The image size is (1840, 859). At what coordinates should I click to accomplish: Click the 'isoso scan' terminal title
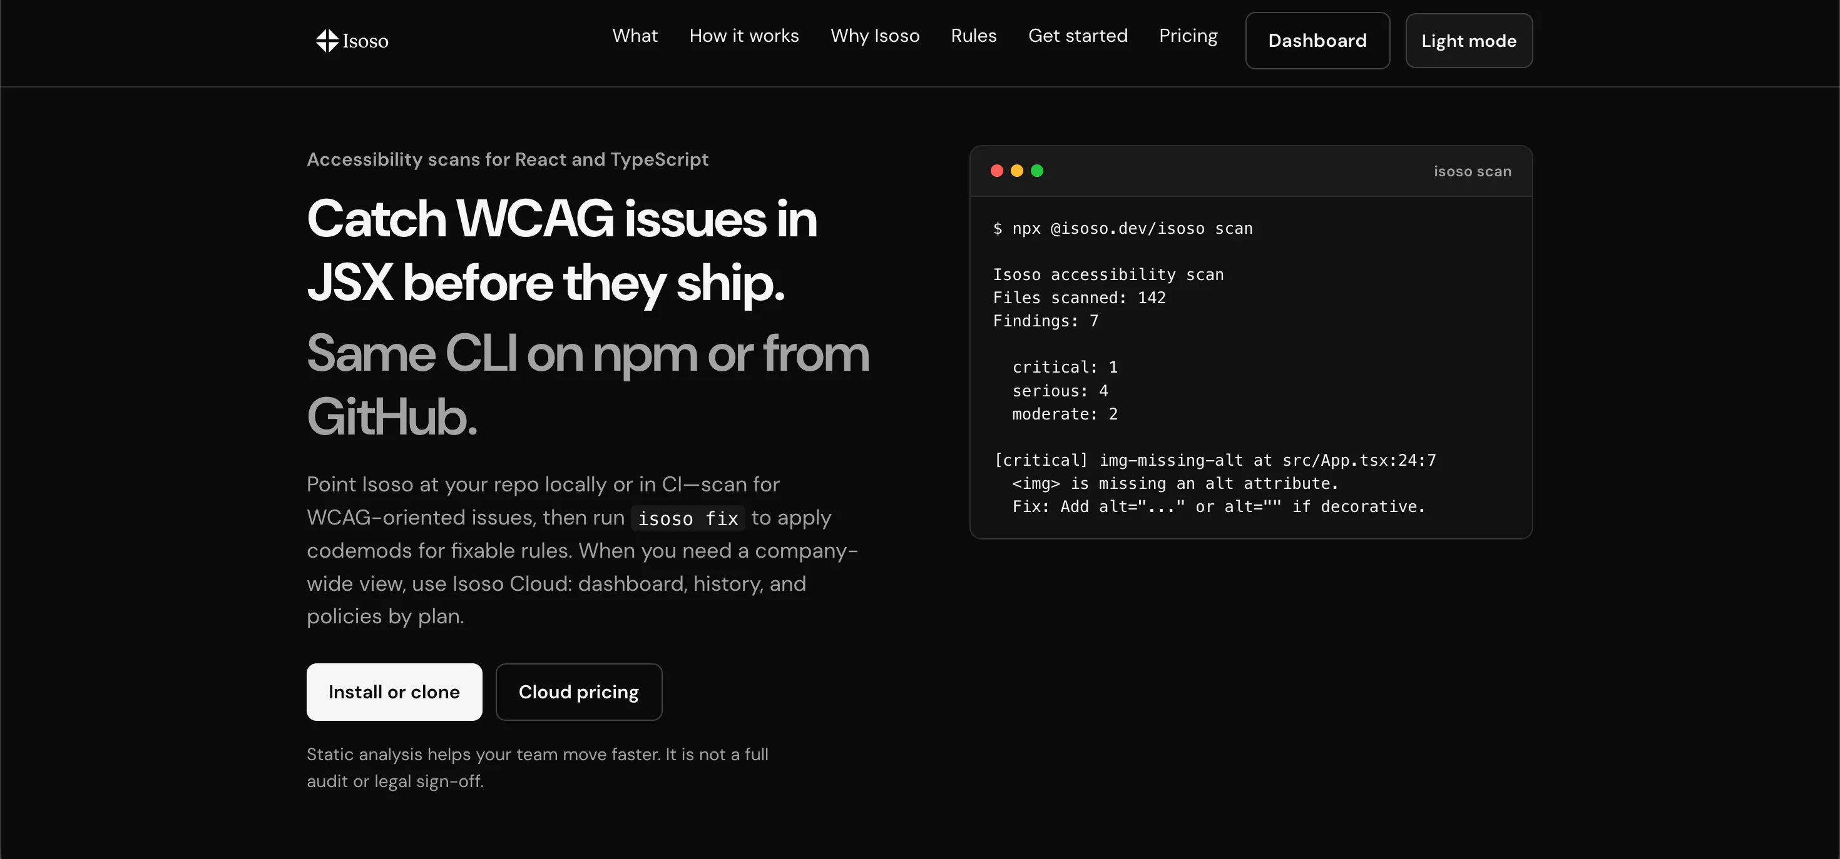coord(1472,171)
